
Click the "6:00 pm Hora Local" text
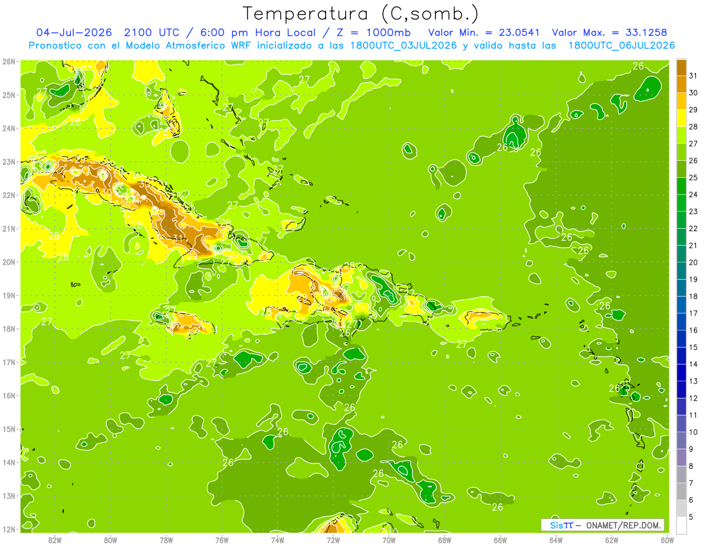tap(258, 33)
